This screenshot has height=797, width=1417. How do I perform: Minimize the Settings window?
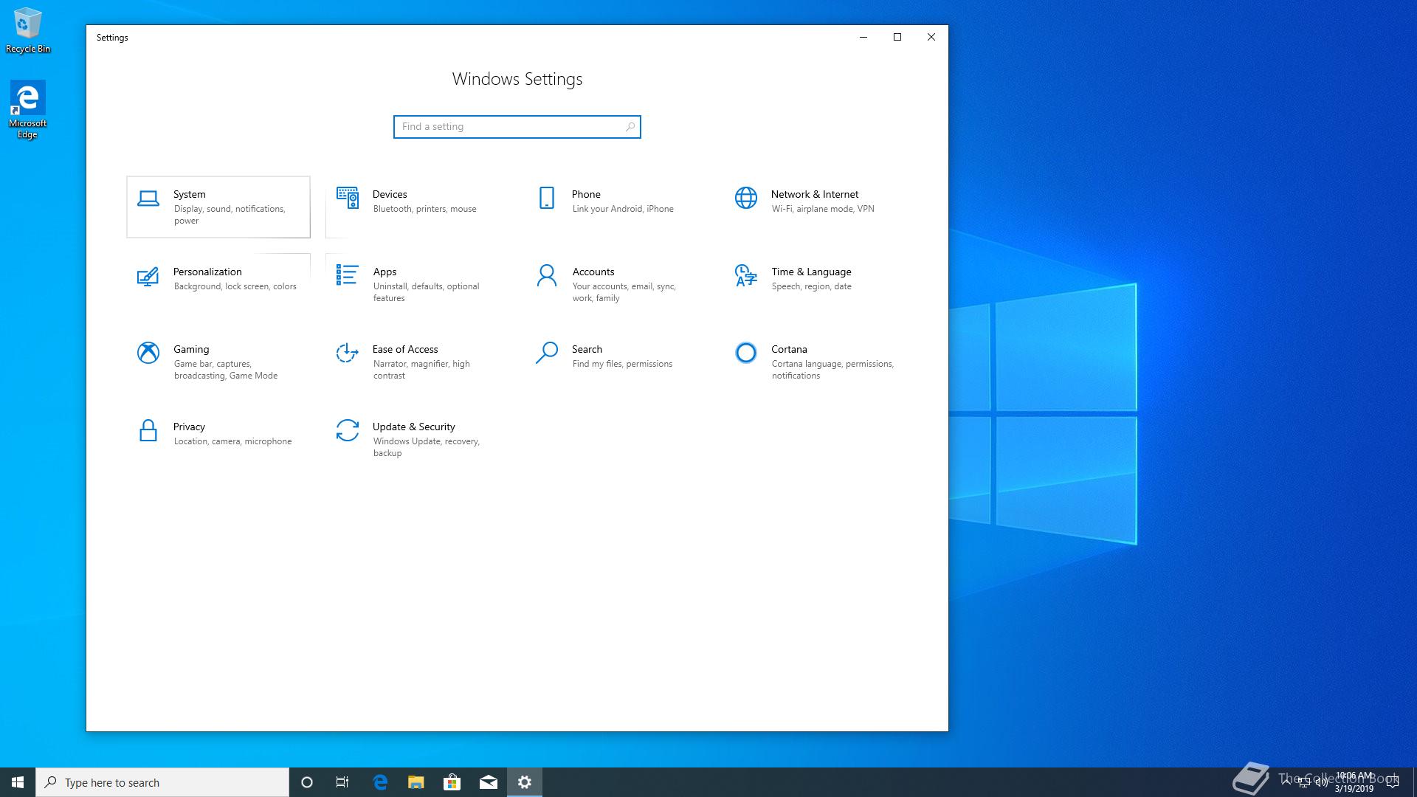pyautogui.click(x=863, y=37)
